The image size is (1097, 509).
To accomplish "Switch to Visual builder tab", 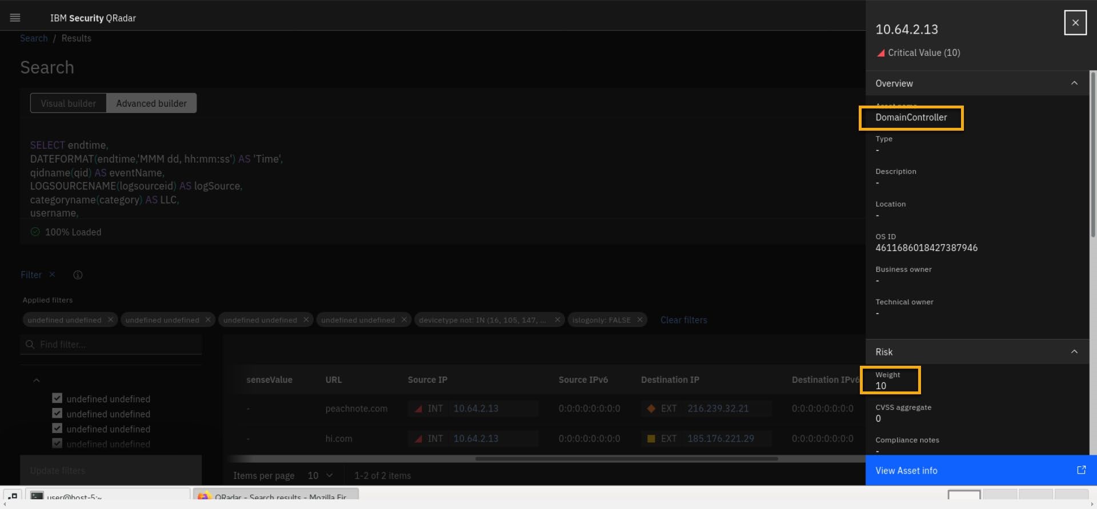I will (x=68, y=103).
